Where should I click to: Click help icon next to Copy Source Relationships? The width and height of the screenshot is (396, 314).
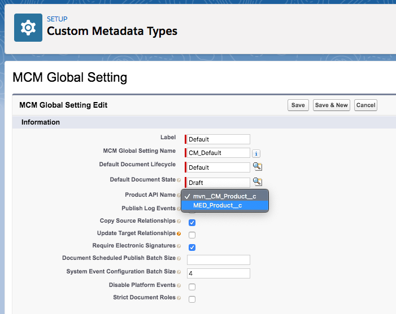point(179,222)
